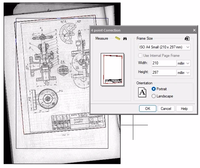This screenshot has width=200, height=168.
Task: Click the binoculars find icon beside Measure
Action: [x=125, y=38]
